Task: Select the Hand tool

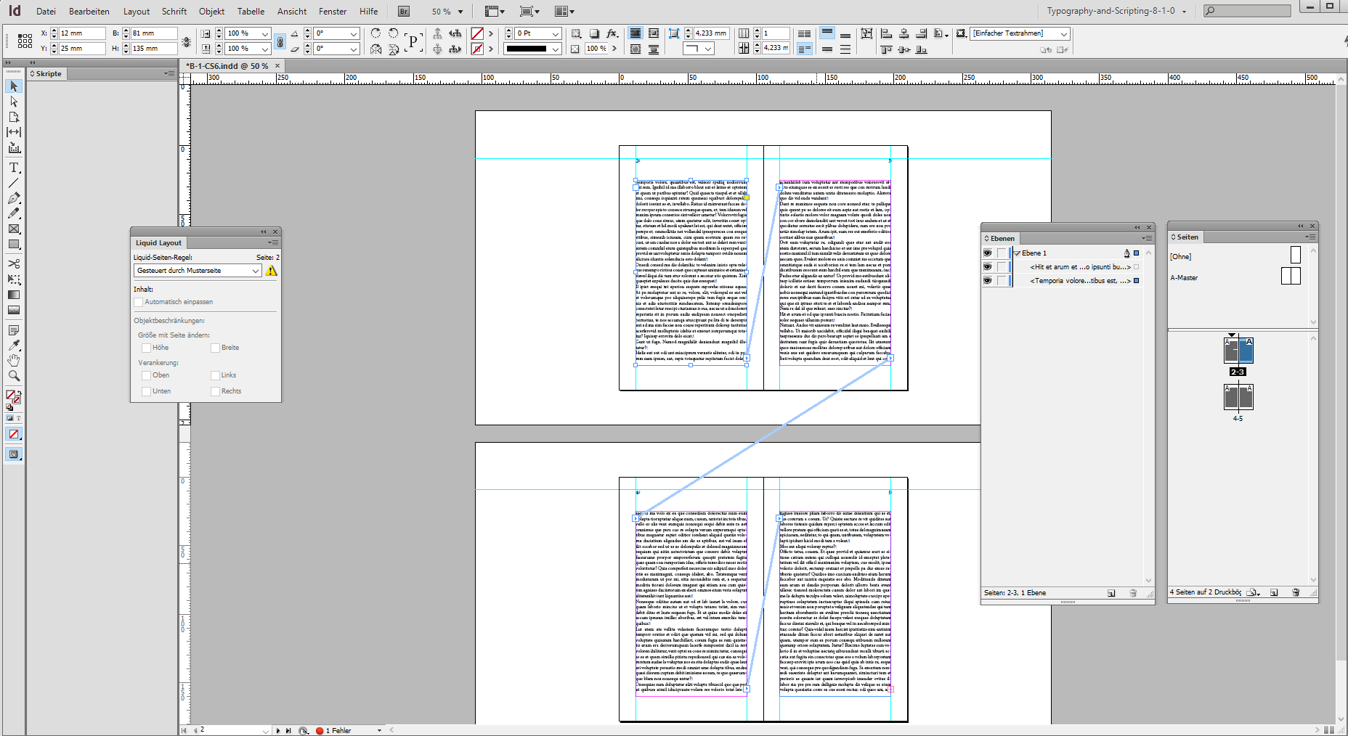Action: coord(14,361)
